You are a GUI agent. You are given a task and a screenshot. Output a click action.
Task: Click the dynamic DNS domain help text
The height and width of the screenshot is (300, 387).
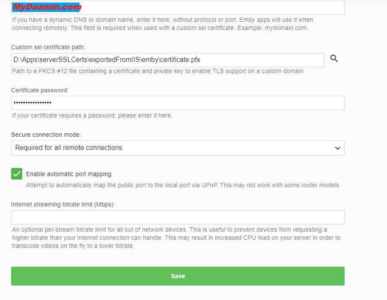click(163, 24)
